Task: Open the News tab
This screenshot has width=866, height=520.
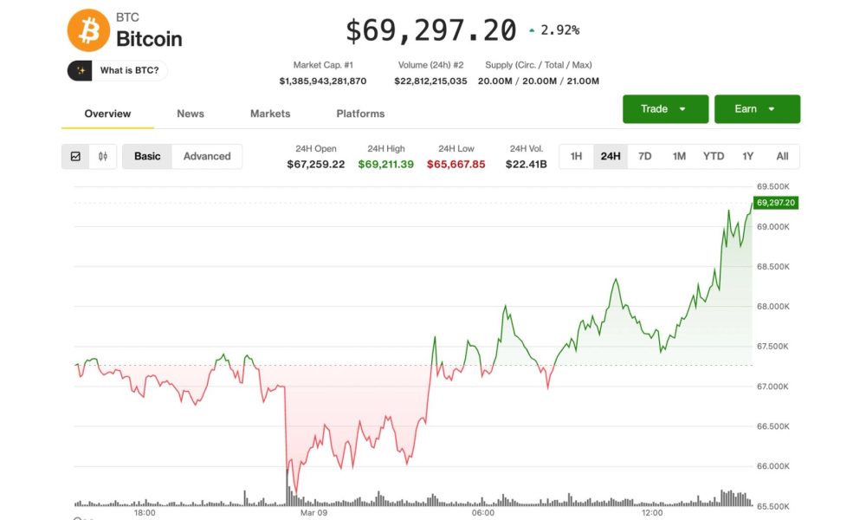Action: click(191, 114)
